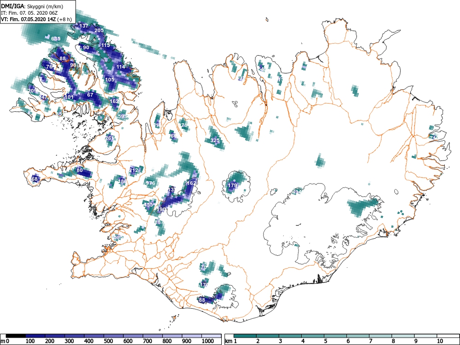Screen dimensions: 460x345
Task: Click the '105' visibility value
Action: click(x=110, y=80)
